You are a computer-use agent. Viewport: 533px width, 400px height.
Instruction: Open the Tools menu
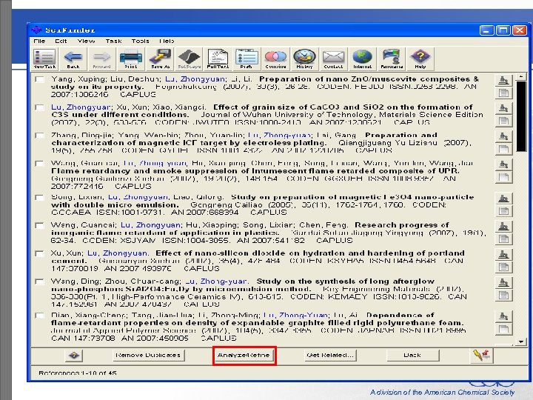point(141,41)
